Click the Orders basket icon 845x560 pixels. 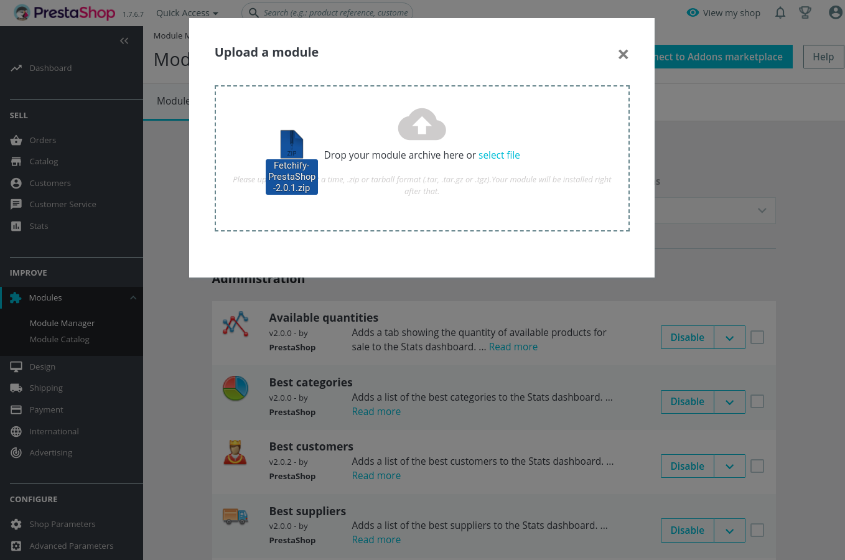pos(16,140)
